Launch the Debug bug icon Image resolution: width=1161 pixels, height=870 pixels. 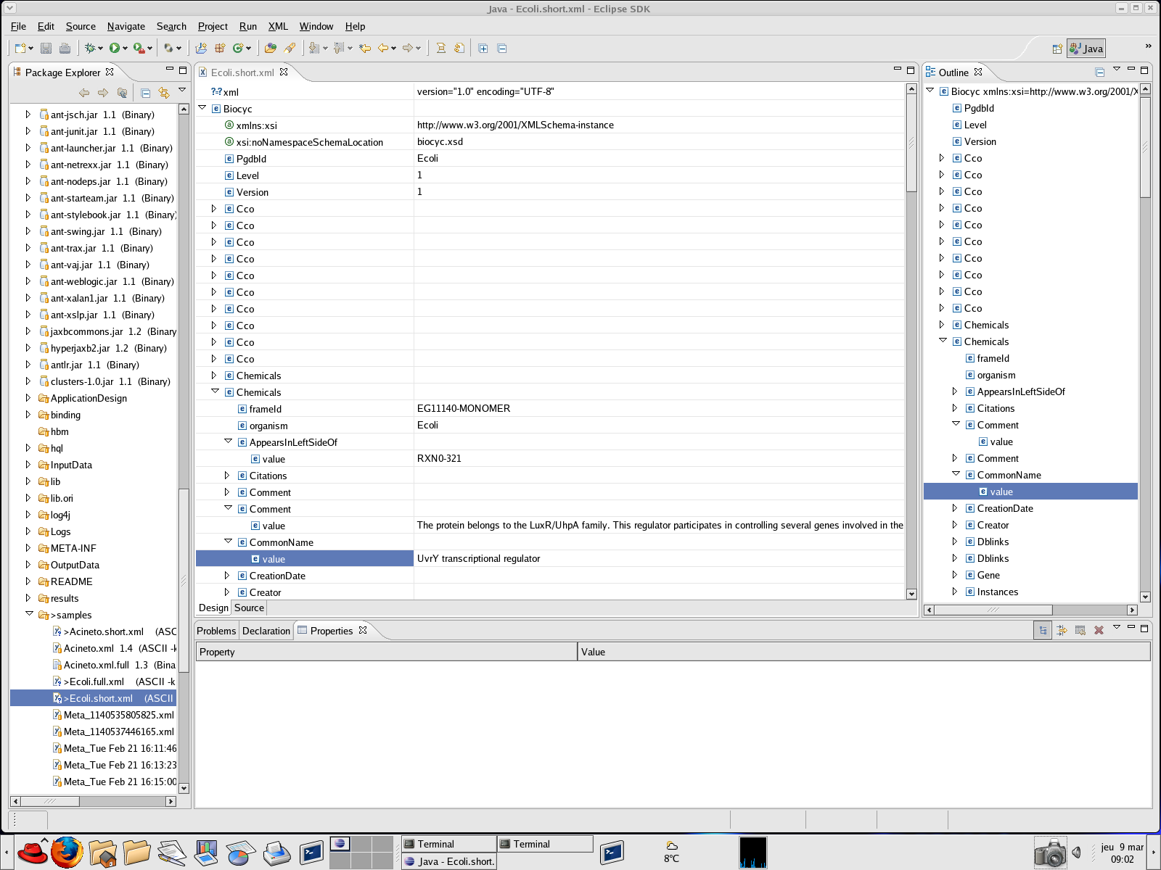(x=90, y=48)
